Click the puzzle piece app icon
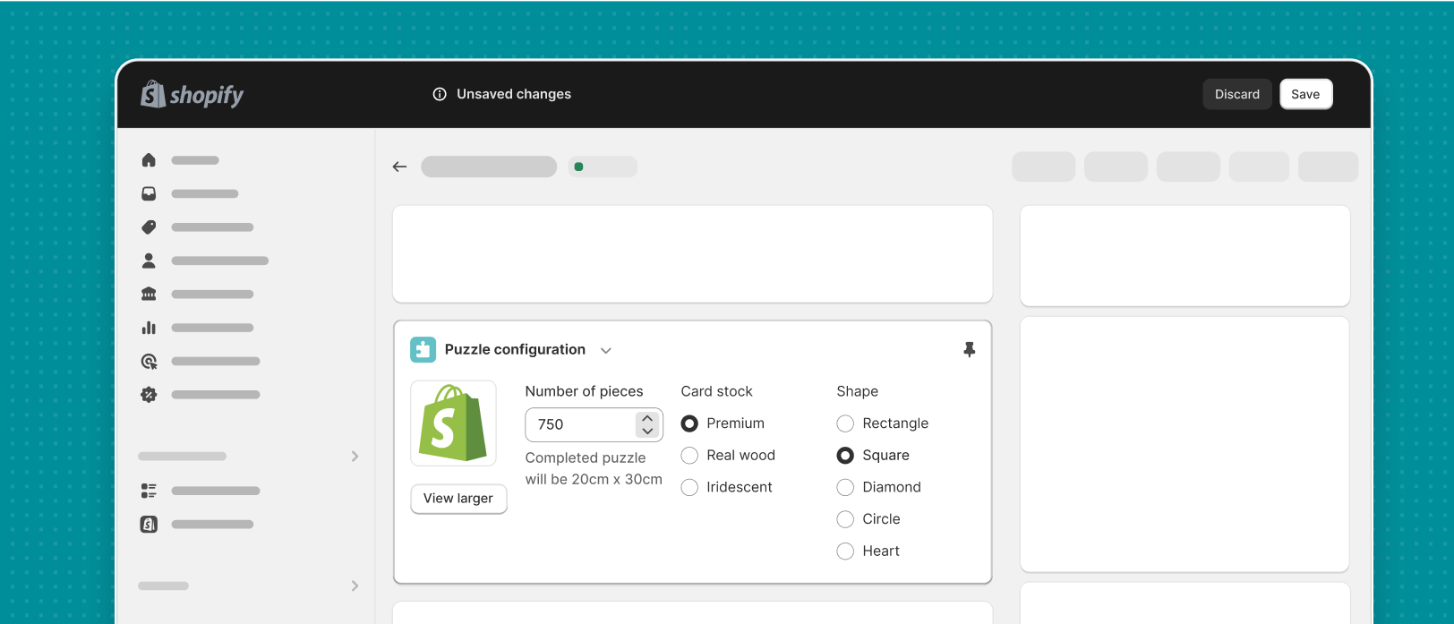The image size is (1454, 624). point(423,349)
